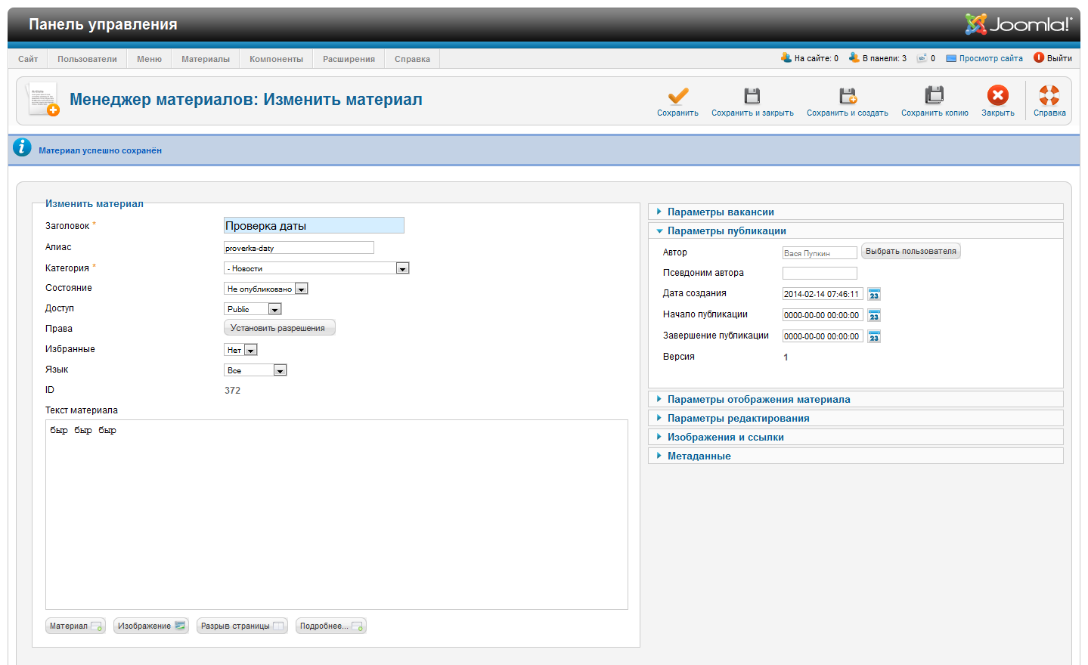Follow the 'Просмотр сайта' link
The width and height of the screenshot is (1088, 665).
coord(990,58)
